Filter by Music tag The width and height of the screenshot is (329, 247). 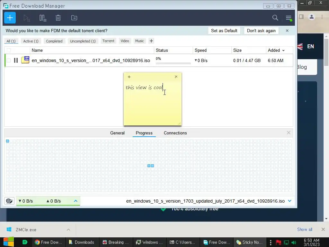[139, 41]
